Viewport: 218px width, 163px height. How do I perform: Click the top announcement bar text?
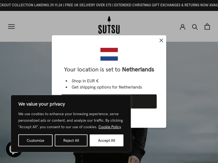pos(109,5)
